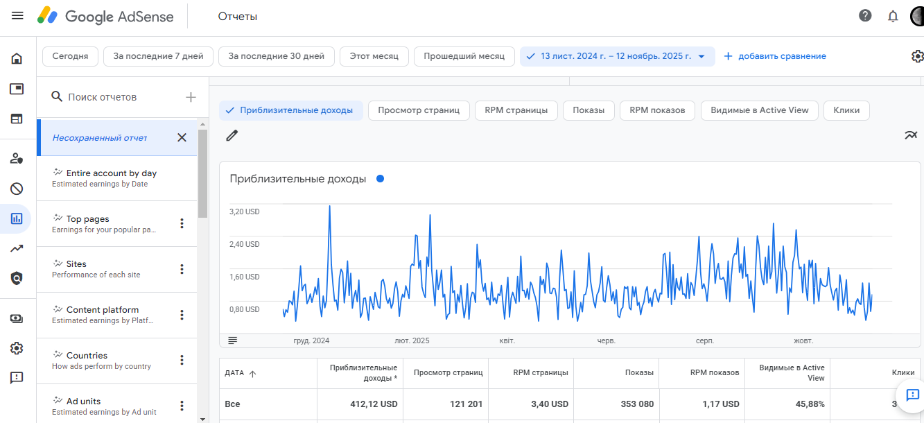Viewport: 924px width, 423px height.
Task: Toggle the RPM страницы metric chip
Action: click(516, 110)
